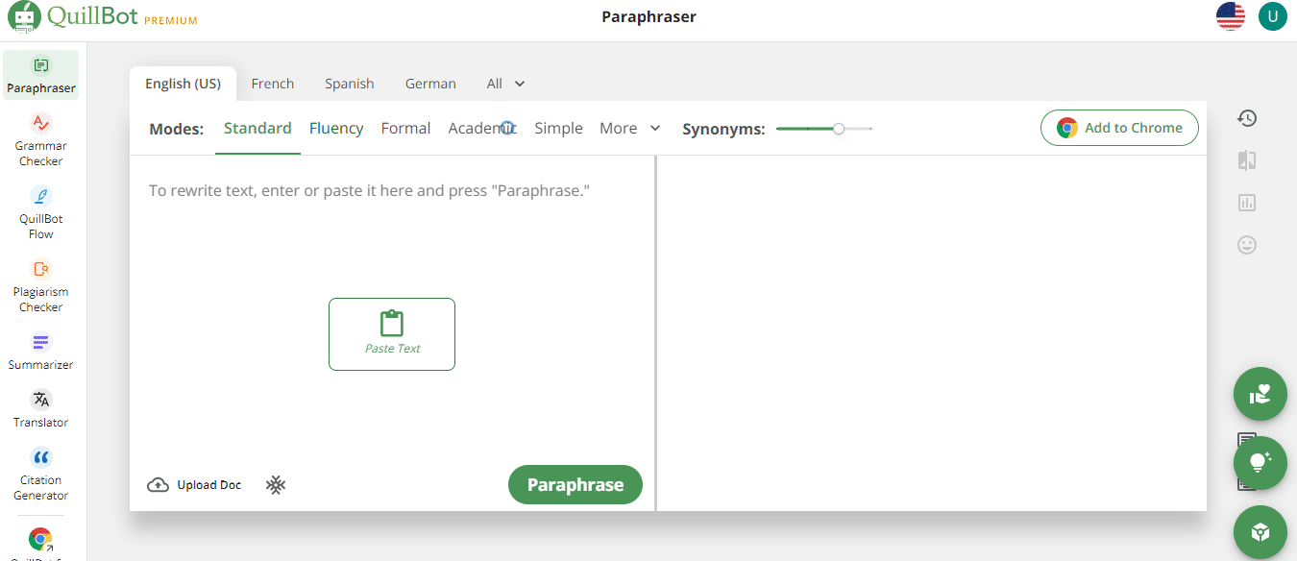1297x561 pixels.
Task: Click the cloud upload icon
Action: [159, 485]
